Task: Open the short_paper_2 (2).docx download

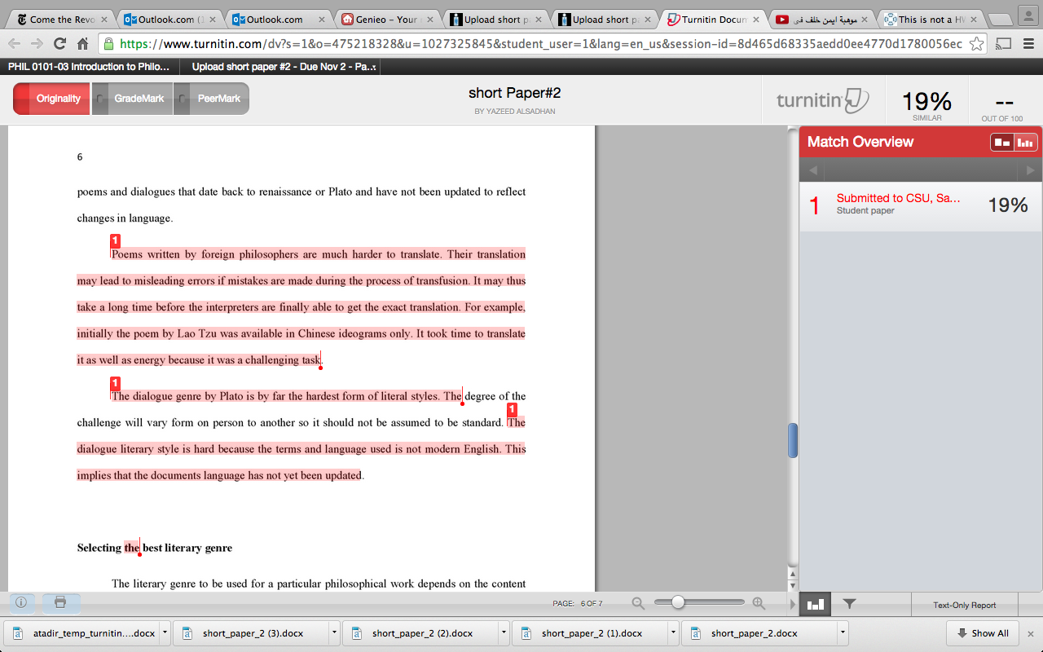Action: [x=422, y=633]
